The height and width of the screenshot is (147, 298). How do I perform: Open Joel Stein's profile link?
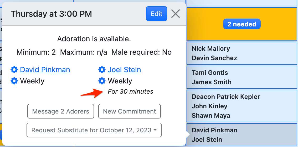pos(124,70)
